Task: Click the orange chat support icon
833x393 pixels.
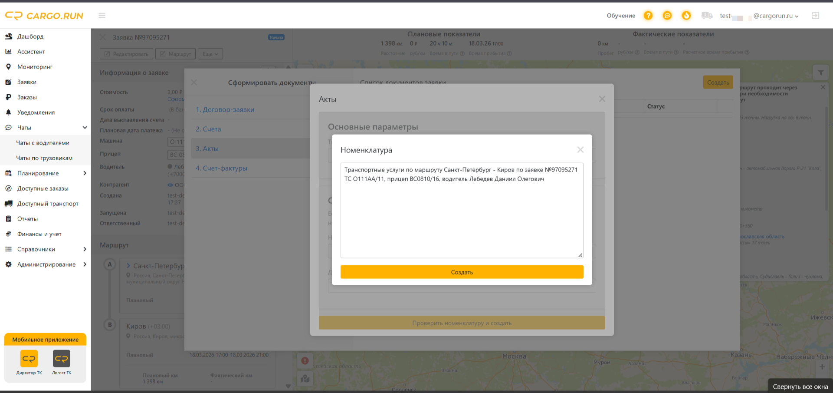Action: point(667,16)
